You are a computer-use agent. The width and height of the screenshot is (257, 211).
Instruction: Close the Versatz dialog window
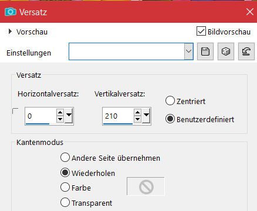coord(250,12)
